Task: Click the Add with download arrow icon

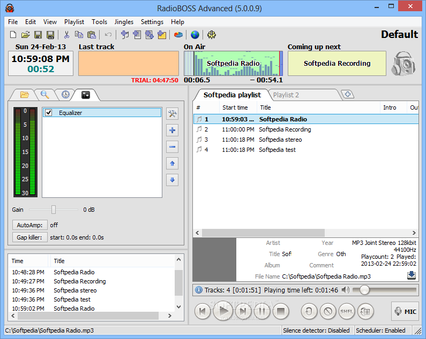Action: (x=150, y=35)
